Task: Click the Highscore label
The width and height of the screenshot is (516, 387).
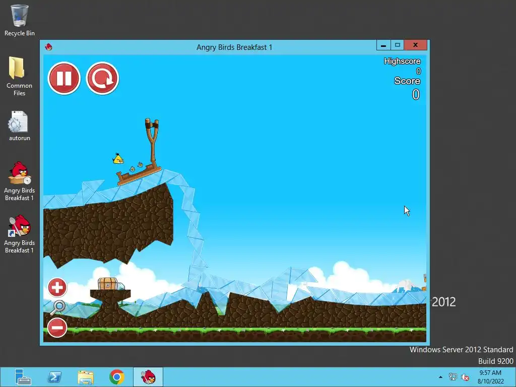Action: (402, 61)
